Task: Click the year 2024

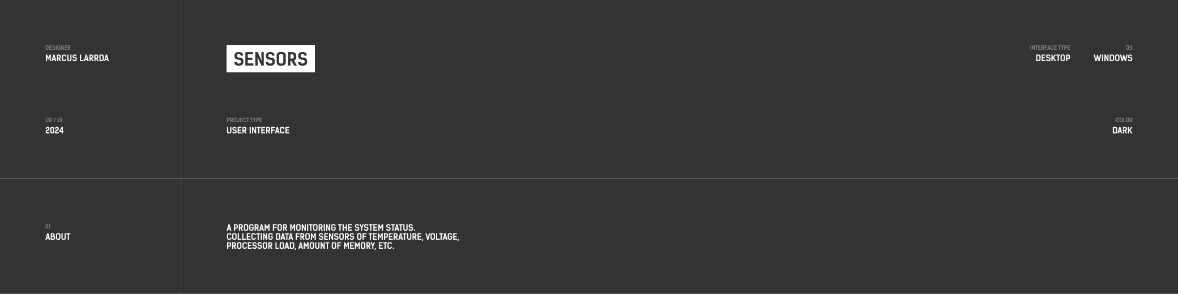Action: pyautogui.click(x=54, y=131)
